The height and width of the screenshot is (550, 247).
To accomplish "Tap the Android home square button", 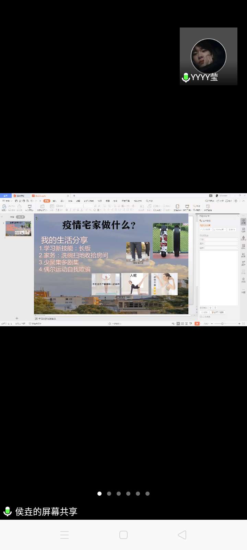I will [123, 535].
